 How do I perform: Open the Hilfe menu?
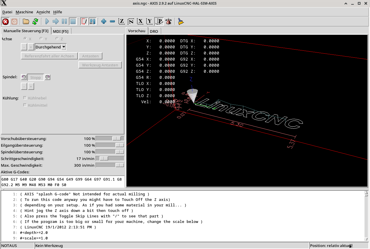click(x=58, y=12)
